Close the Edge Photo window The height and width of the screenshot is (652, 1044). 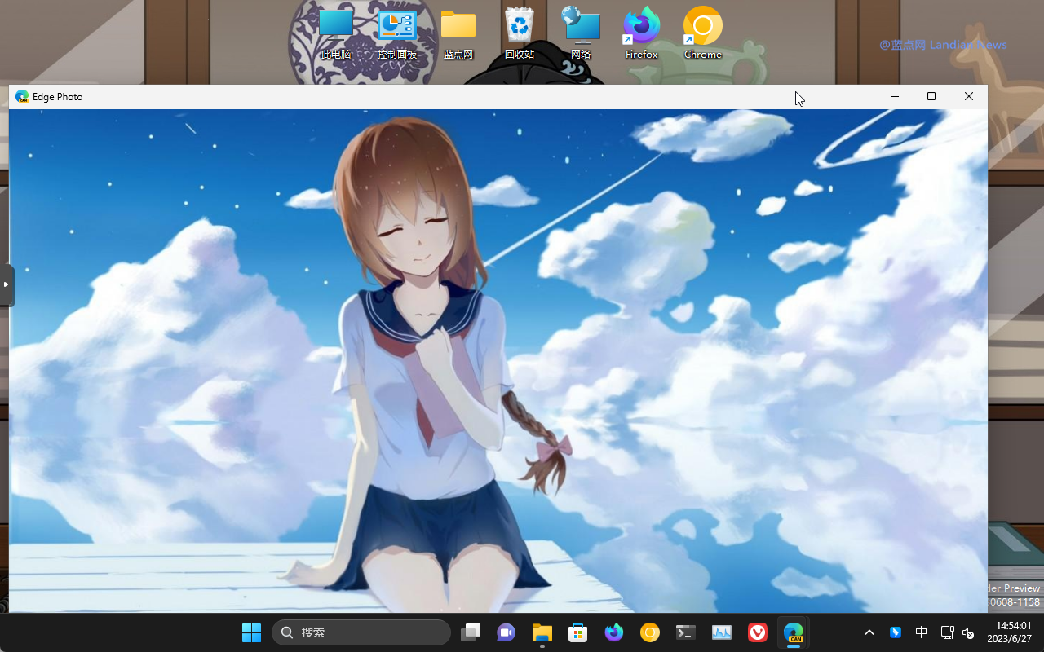[969, 96]
